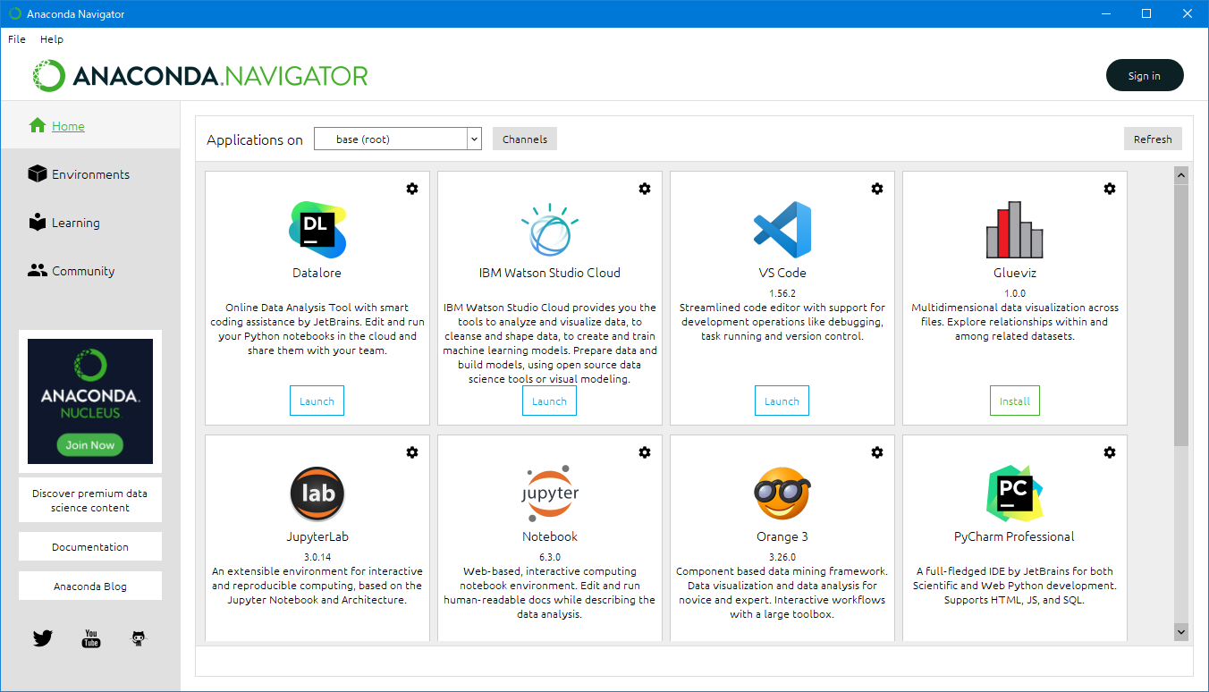Open settings gear on the Notebook tile
The image size is (1209, 692).
pyautogui.click(x=645, y=452)
